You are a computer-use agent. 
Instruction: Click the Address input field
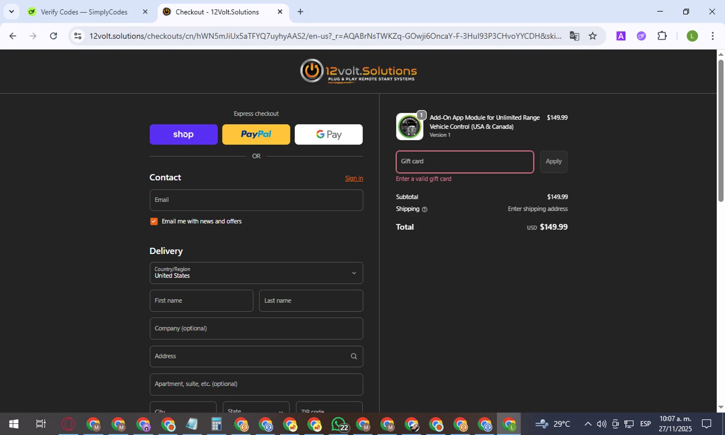pos(256,356)
